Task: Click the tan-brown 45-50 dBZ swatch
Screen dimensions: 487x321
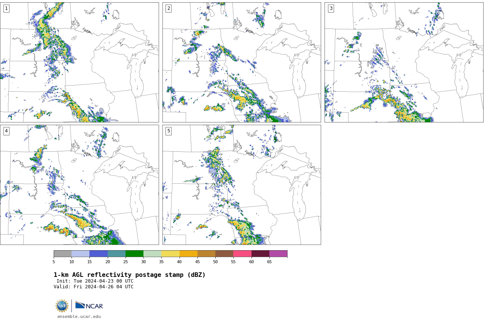Action: [x=206, y=254]
